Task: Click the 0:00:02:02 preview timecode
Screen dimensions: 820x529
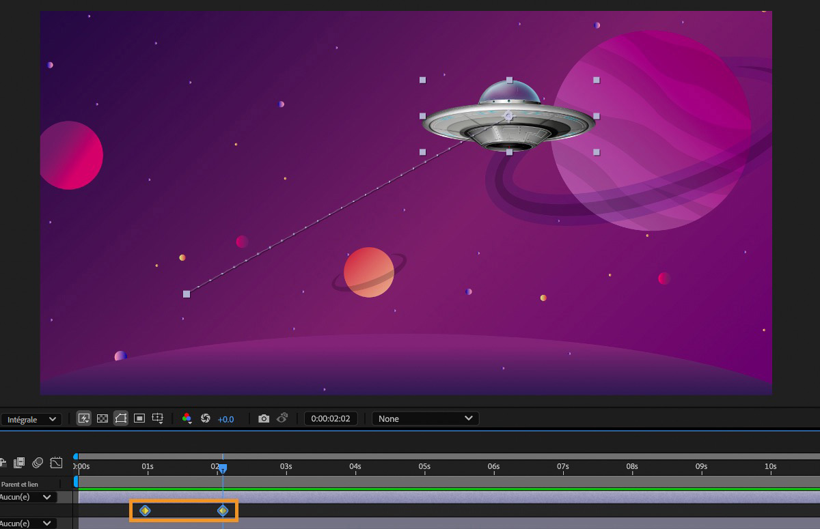Action: click(x=331, y=418)
